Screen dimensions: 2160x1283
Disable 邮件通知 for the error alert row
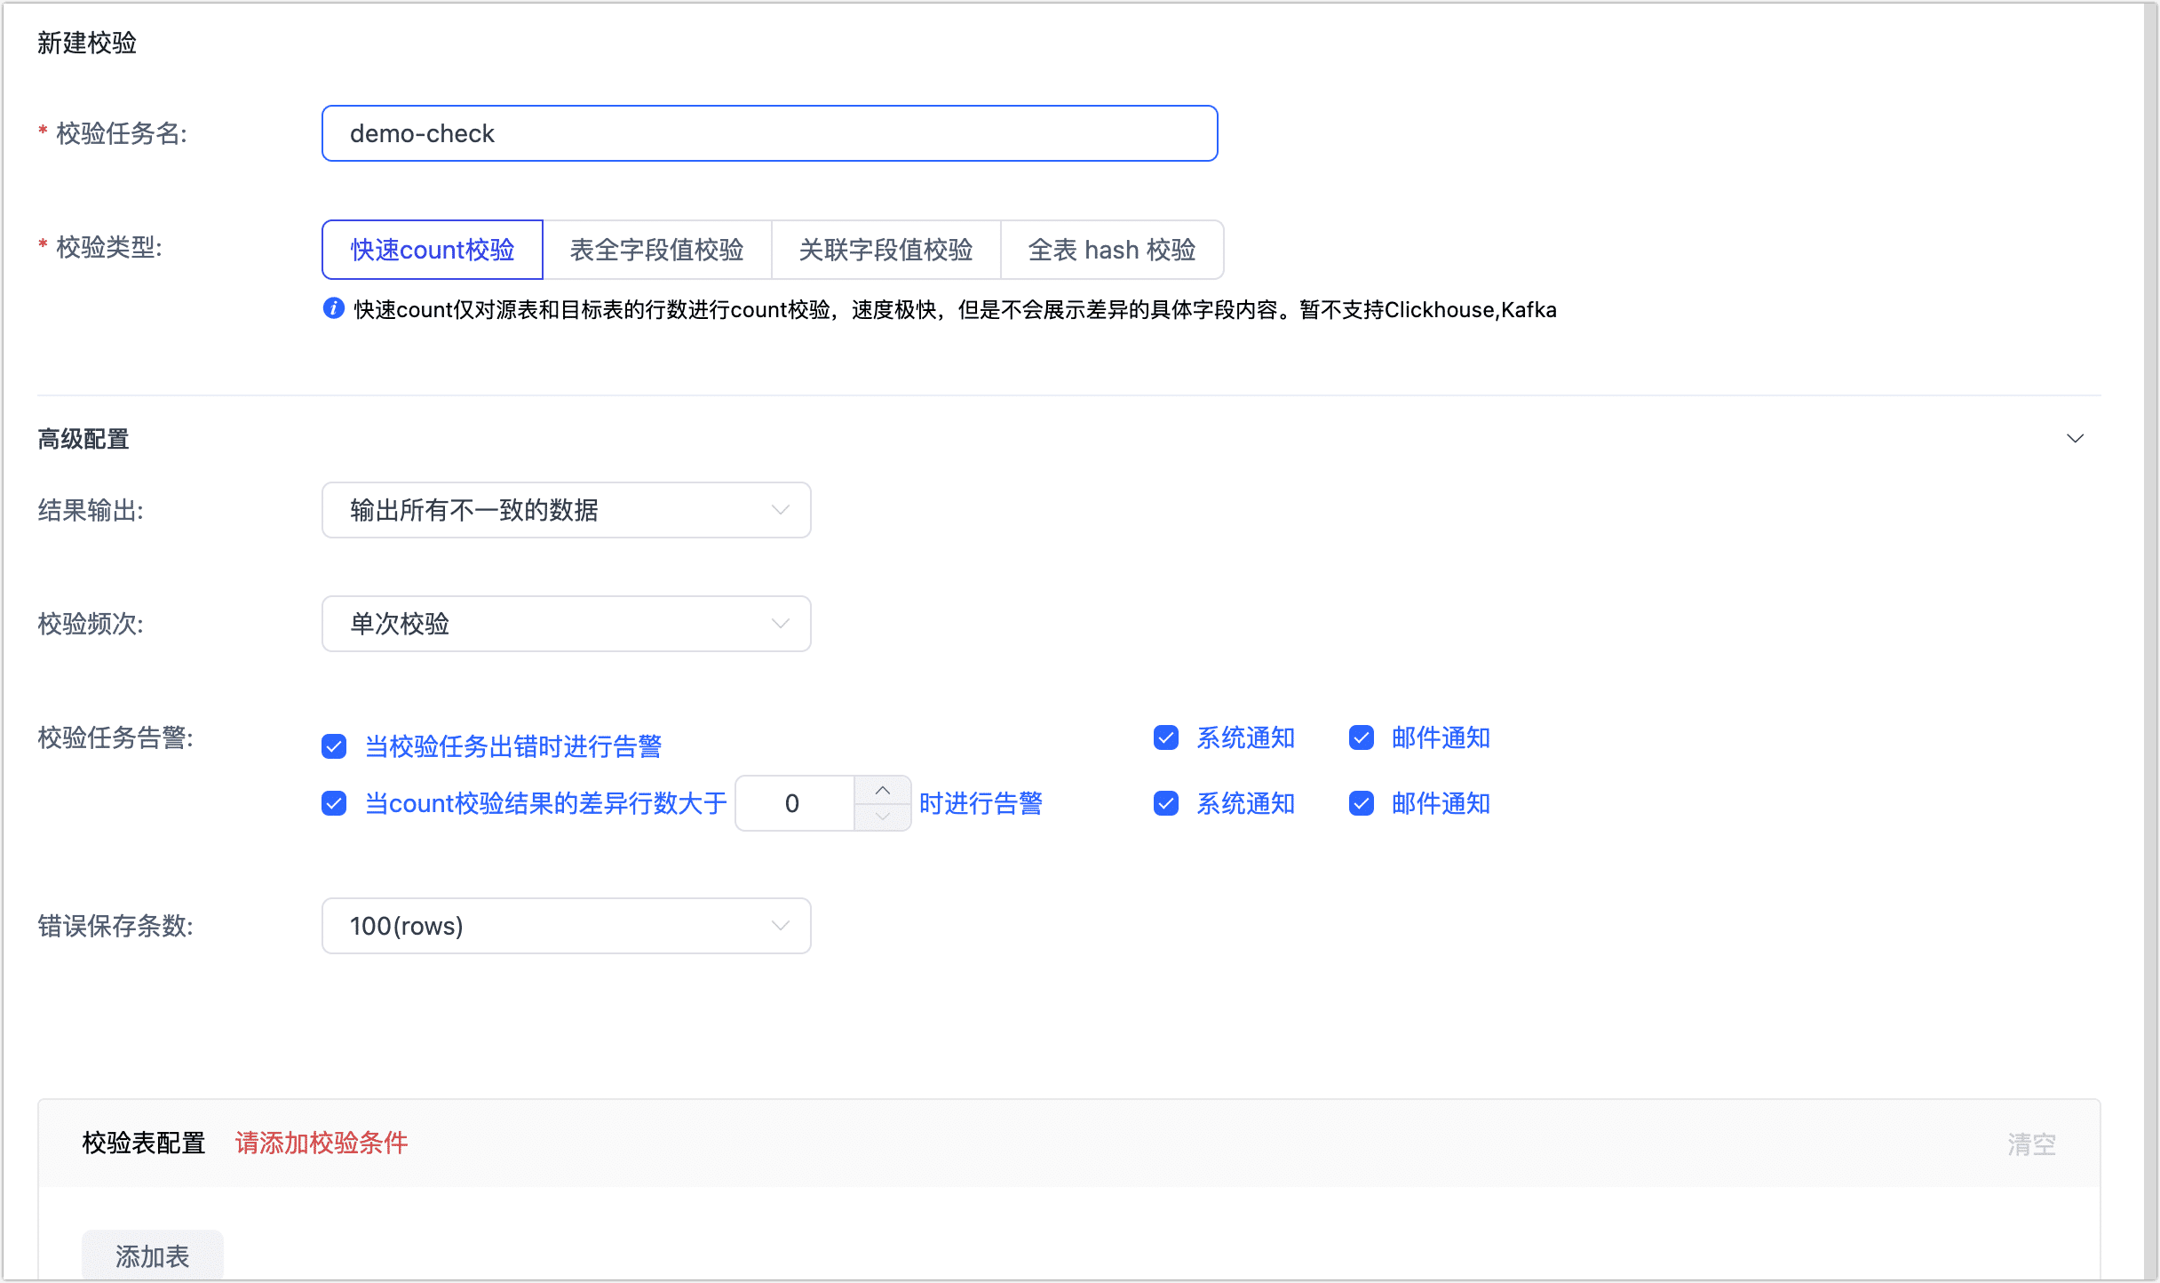point(1361,737)
